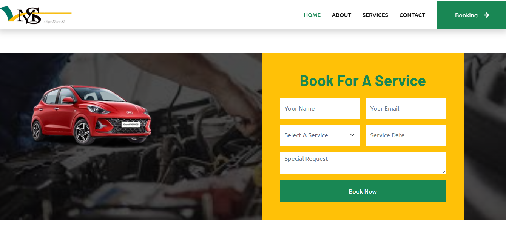Click the red Hyundai car image
Image resolution: width=506 pixels, height=240 pixels.
tap(91, 115)
